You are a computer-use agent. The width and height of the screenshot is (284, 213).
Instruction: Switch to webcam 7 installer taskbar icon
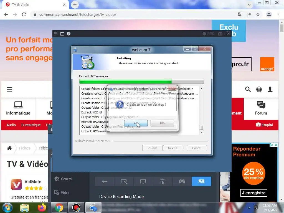coord(93,207)
